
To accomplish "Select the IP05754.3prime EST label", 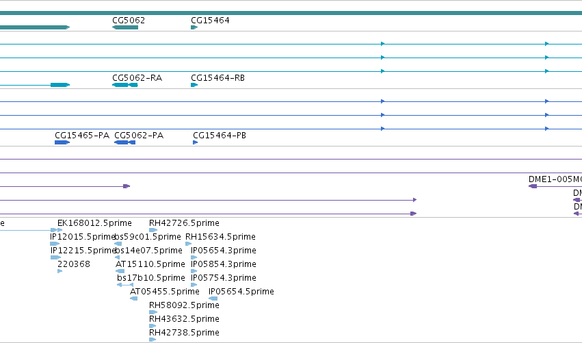I will pyautogui.click(x=224, y=279).
